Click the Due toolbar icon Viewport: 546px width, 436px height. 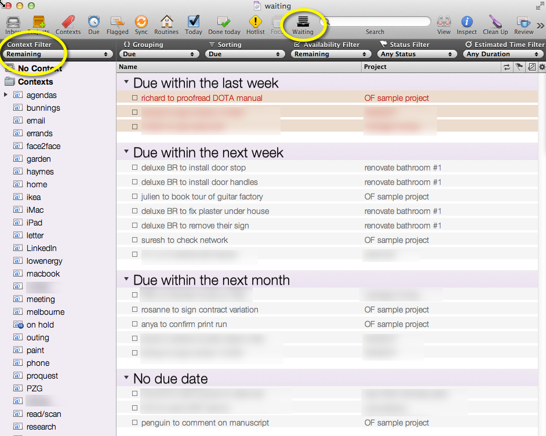point(94,24)
